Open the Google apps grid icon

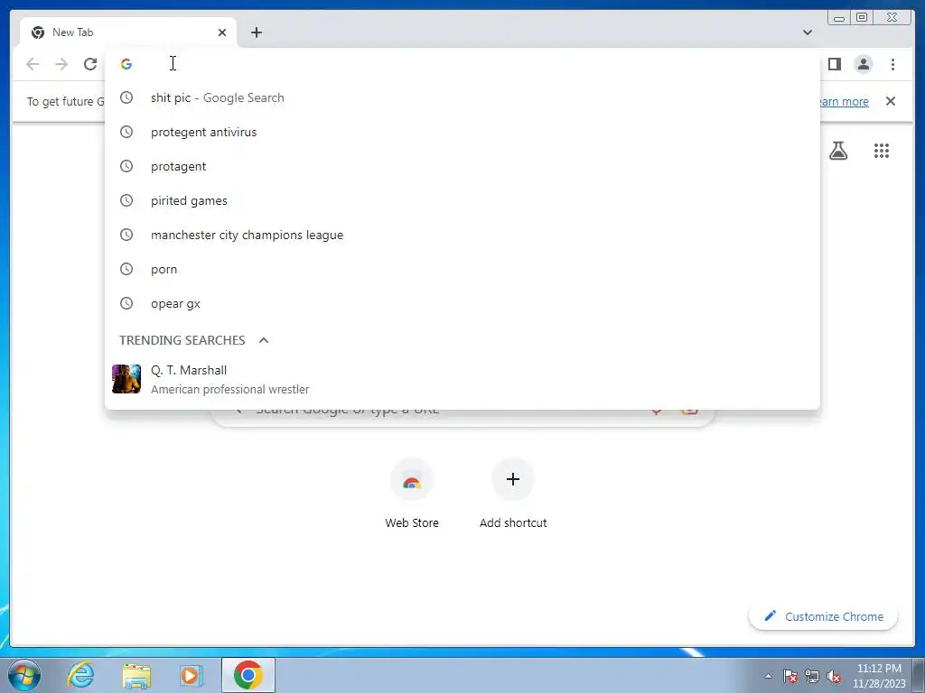(x=882, y=151)
